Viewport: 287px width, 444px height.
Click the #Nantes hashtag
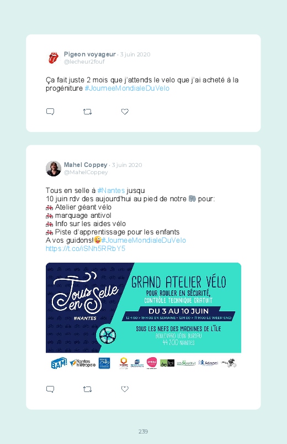pyautogui.click(x=111, y=191)
